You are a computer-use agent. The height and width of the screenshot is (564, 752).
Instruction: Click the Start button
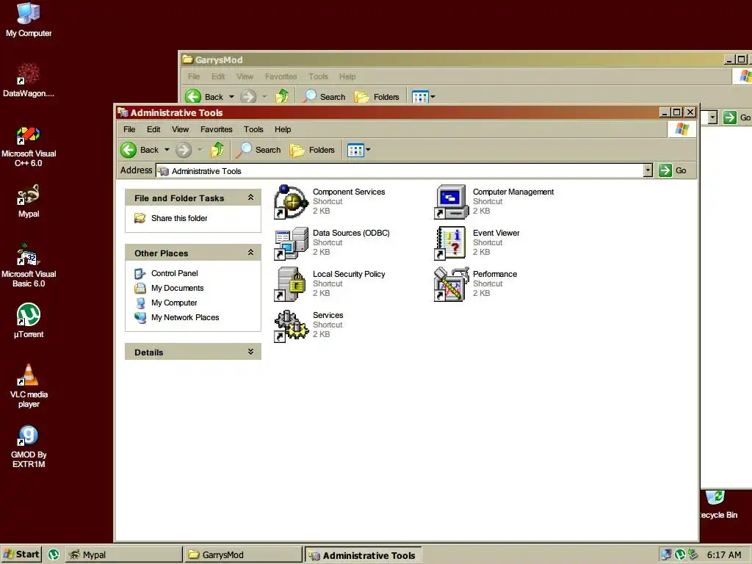tap(21, 555)
